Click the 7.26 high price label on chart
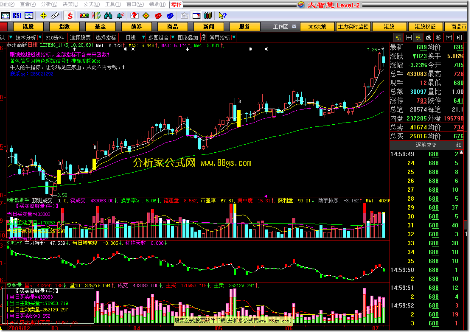The image size is (471, 333). [372, 50]
